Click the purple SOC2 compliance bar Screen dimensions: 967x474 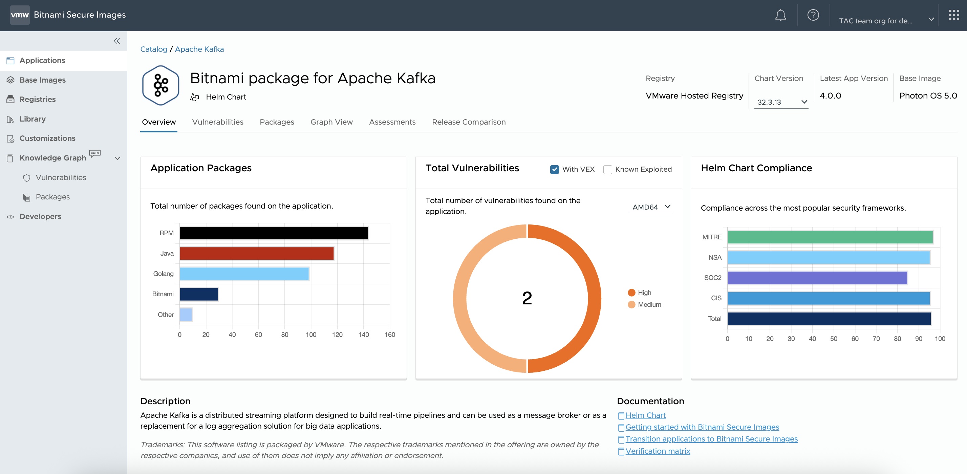click(817, 278)
